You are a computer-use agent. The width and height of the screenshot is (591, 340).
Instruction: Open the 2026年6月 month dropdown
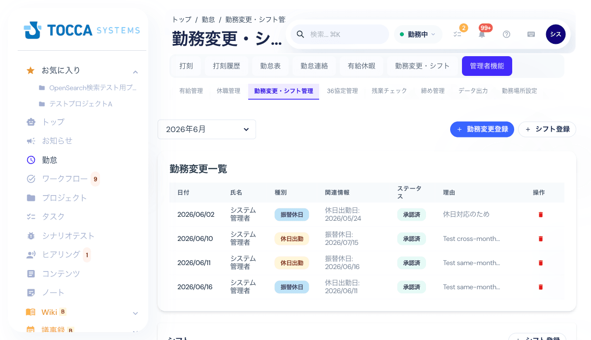click(x=207, y=129)
